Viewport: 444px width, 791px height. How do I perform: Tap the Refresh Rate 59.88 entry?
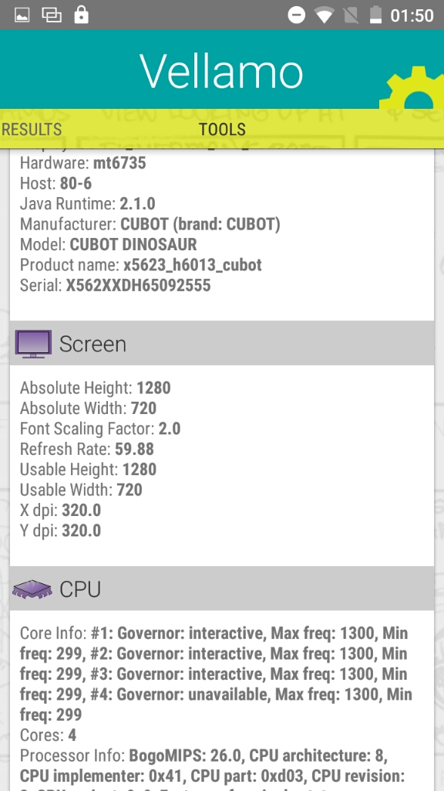tap(87, 449)
